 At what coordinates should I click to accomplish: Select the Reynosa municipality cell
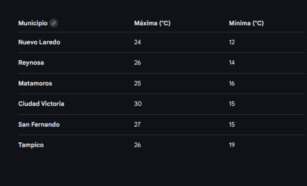[31, 63]
